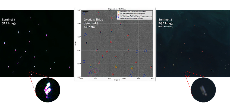Click the small red dashed circle in the RGB image

click(x=187, y=74)
